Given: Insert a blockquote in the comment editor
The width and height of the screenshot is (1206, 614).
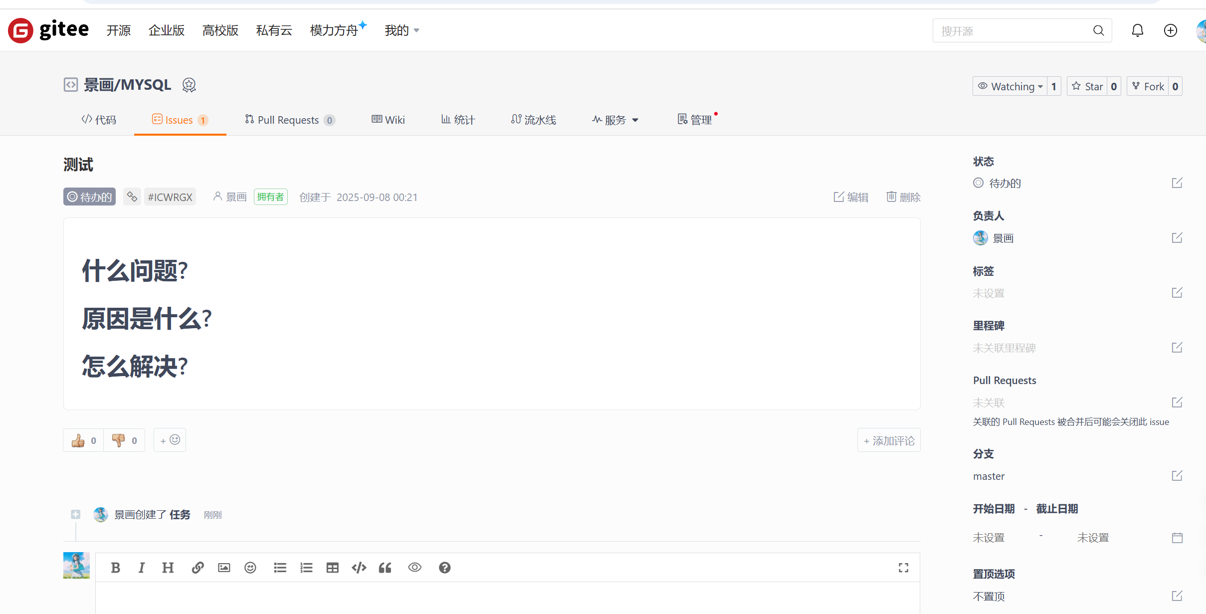Looking at the screenshot, I should coord(385,568).
